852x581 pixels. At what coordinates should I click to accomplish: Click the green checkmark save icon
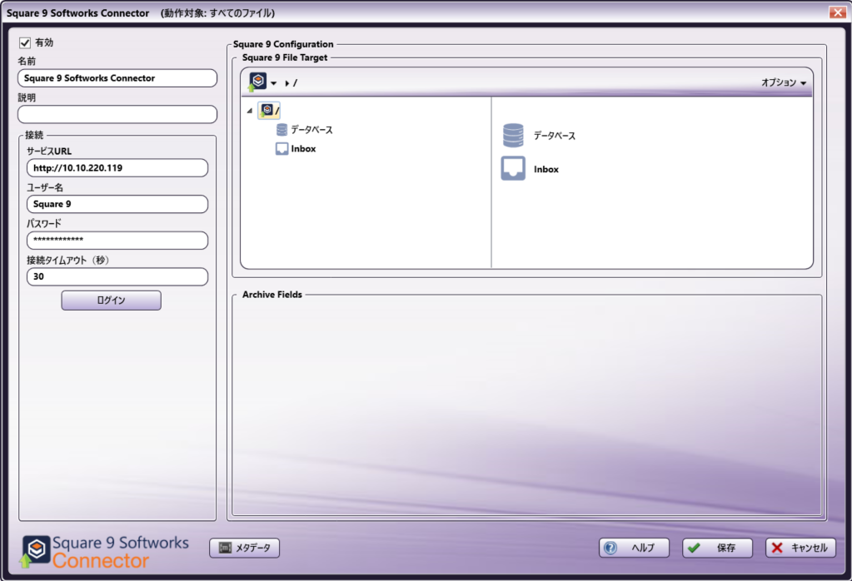tap(694, 548)
